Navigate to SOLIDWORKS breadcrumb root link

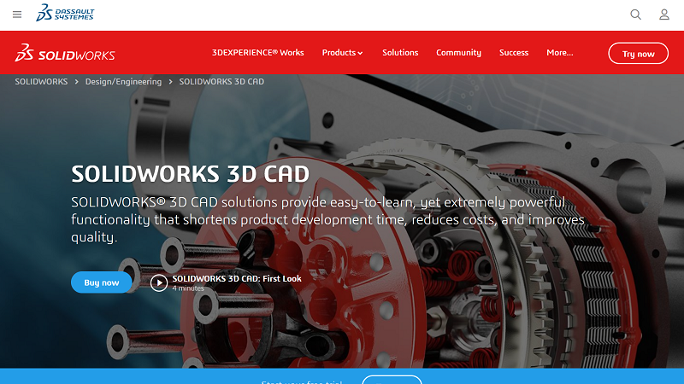pos(42,82)
